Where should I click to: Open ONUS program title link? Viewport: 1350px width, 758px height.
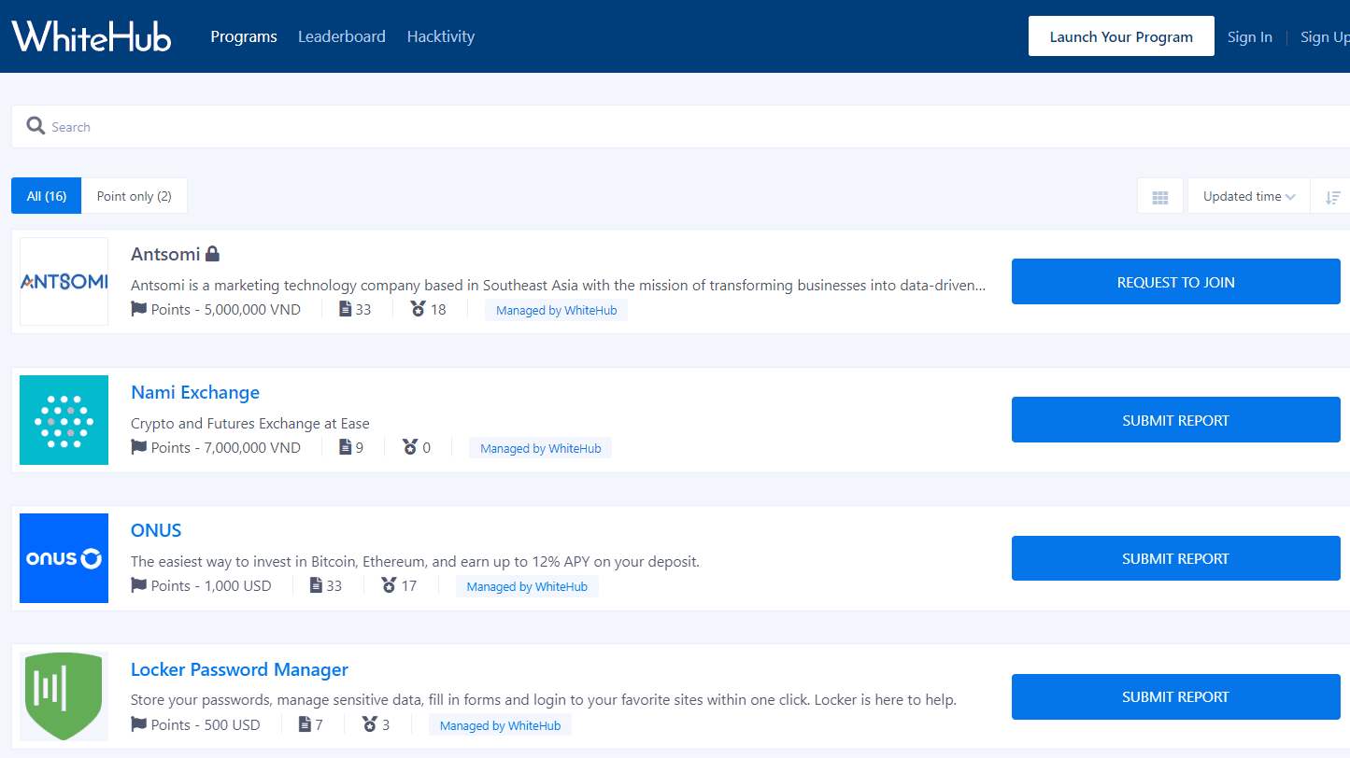click(156, 530)
